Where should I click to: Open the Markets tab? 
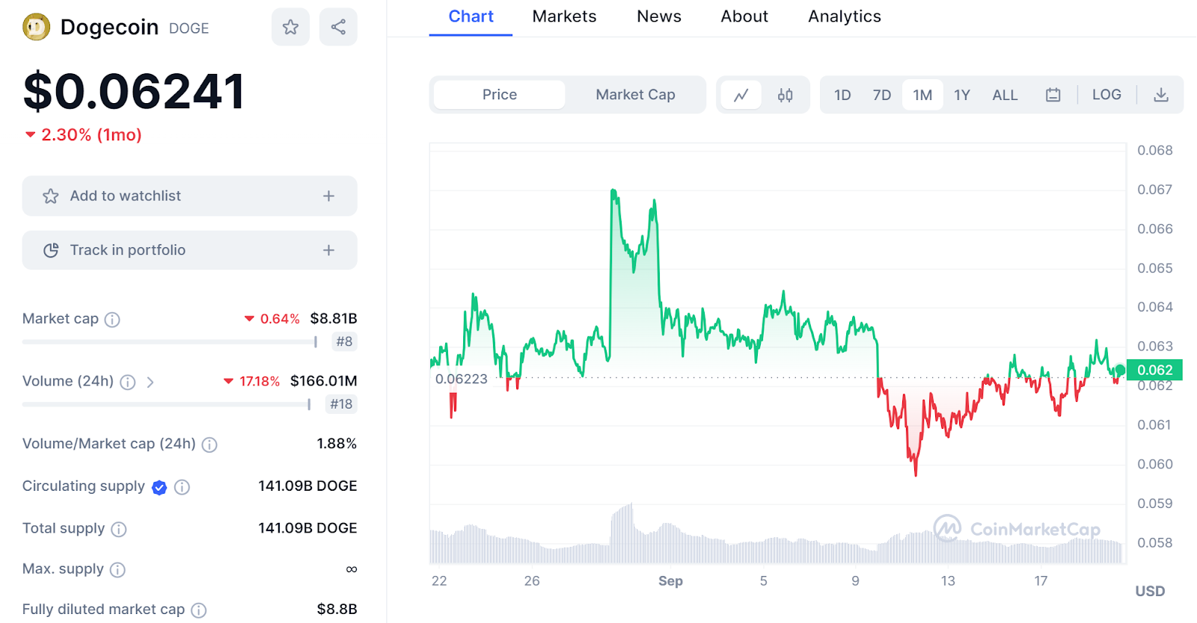click(564, 16)
